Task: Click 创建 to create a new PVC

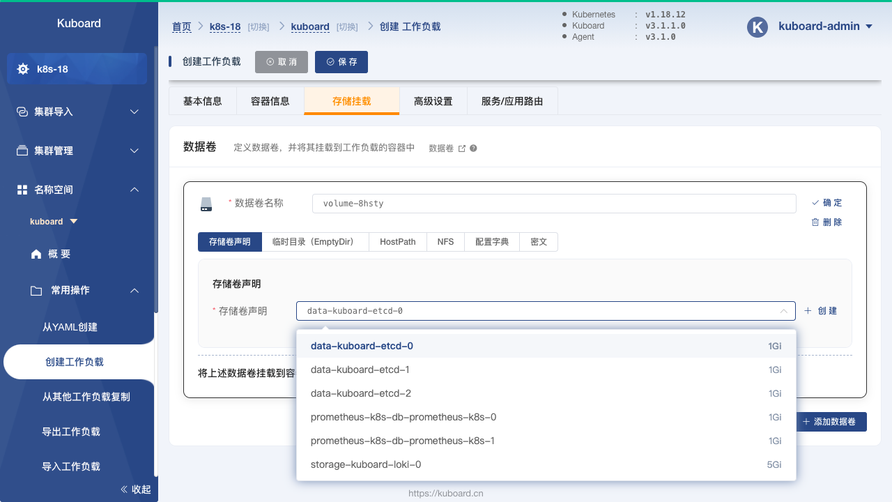Action: (x=821, y=311)
